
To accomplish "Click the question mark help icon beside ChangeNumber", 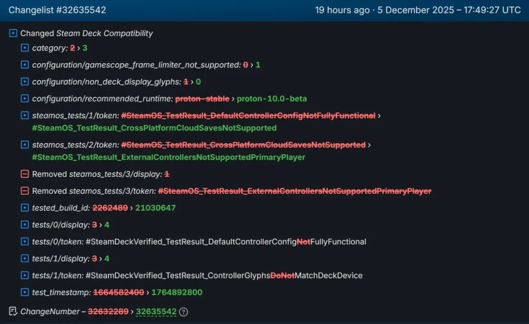I will [x=184, y=312].
